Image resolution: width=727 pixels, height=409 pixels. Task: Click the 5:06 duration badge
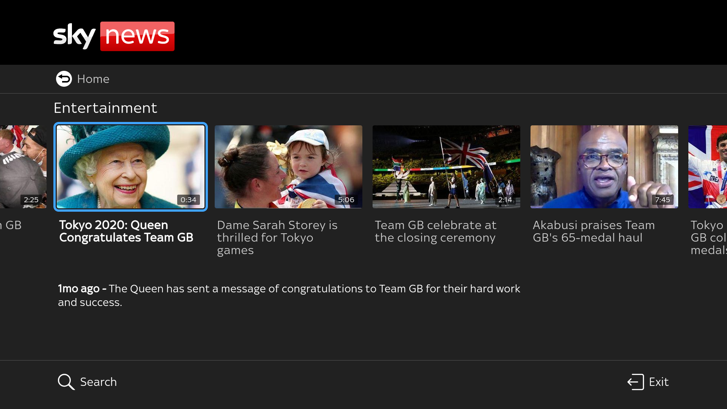pyautogui.click(x=346, y=200)
